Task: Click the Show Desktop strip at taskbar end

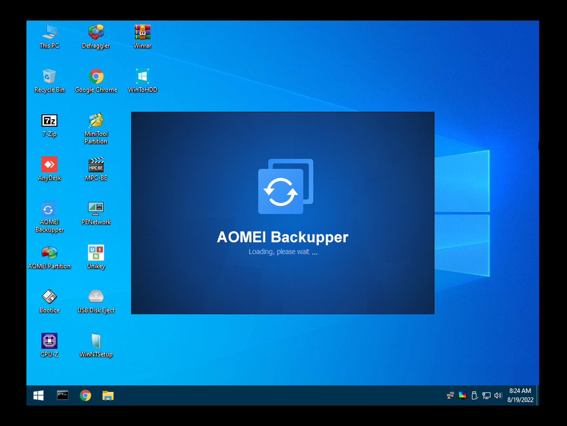Action: [x=538, y=396]
